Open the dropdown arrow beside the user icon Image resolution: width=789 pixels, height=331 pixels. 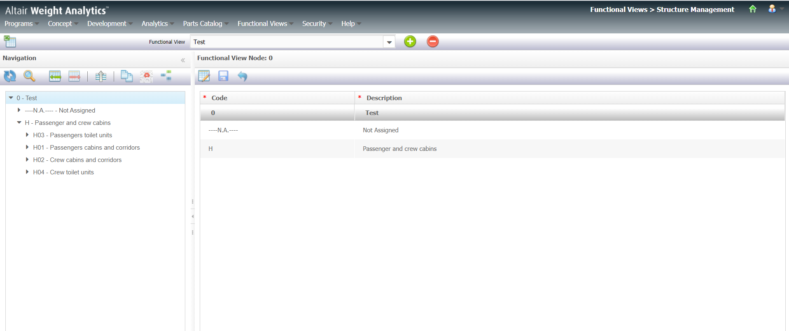[x=782, y=9]
